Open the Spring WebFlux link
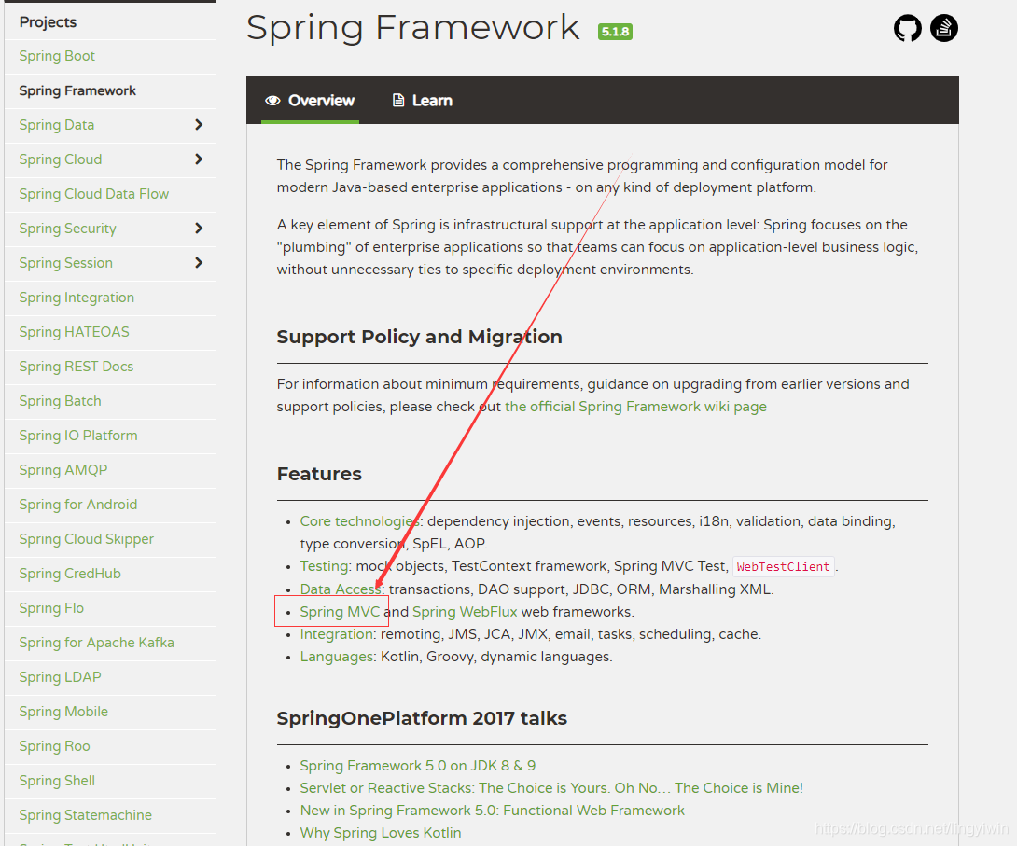This screenshot has height=846, width=1017. tap(465, 612)
